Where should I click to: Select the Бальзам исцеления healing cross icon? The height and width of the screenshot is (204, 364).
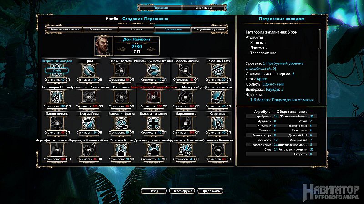[153, 123]
